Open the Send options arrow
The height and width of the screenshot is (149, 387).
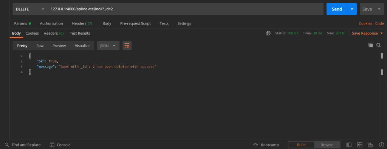click(352, 9)
